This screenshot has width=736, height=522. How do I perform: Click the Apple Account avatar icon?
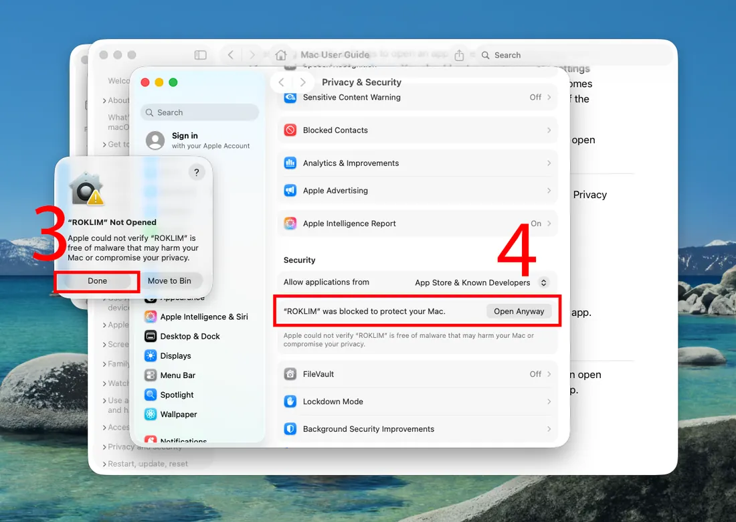155,141
